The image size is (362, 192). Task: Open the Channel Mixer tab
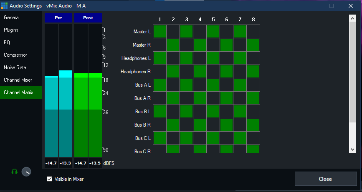coord(18,80)
